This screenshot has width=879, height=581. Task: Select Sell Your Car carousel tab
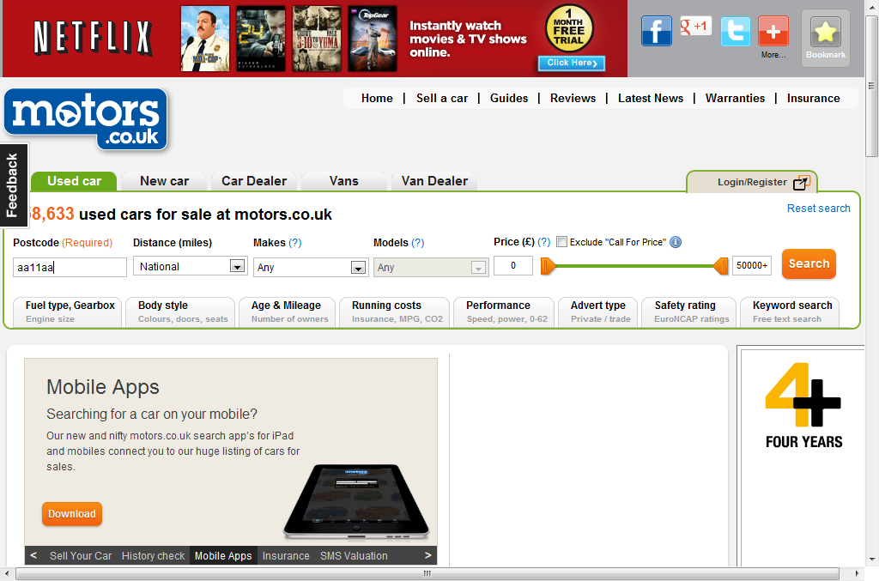point(81,555)
